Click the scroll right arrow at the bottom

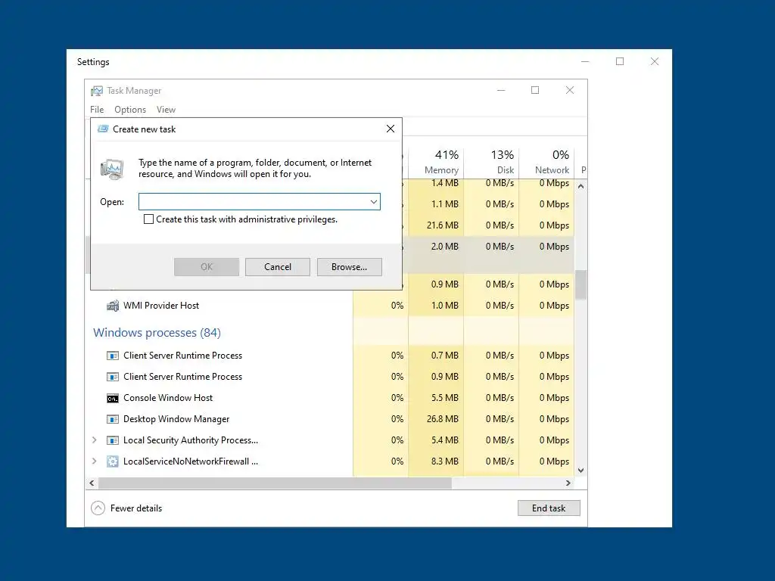[x=568, y=483]
